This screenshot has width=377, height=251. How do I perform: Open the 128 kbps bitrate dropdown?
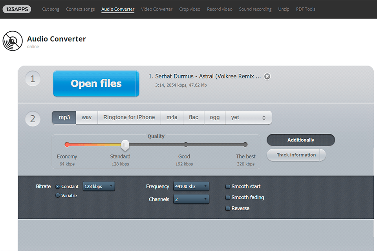point(99,186)
